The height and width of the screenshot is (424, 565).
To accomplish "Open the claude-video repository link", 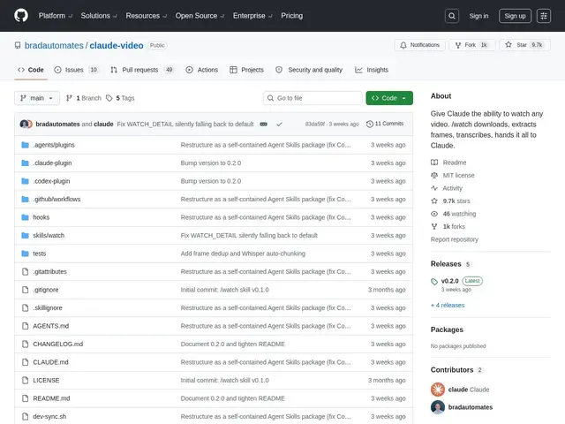I will click(117, 45).
